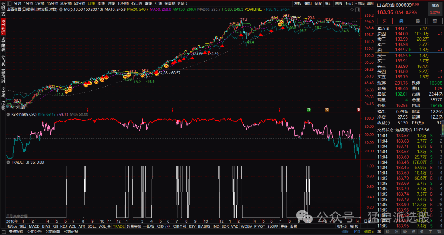Select the RSR行业 indicator tab

pyautogui.click(x=163, y=226)
